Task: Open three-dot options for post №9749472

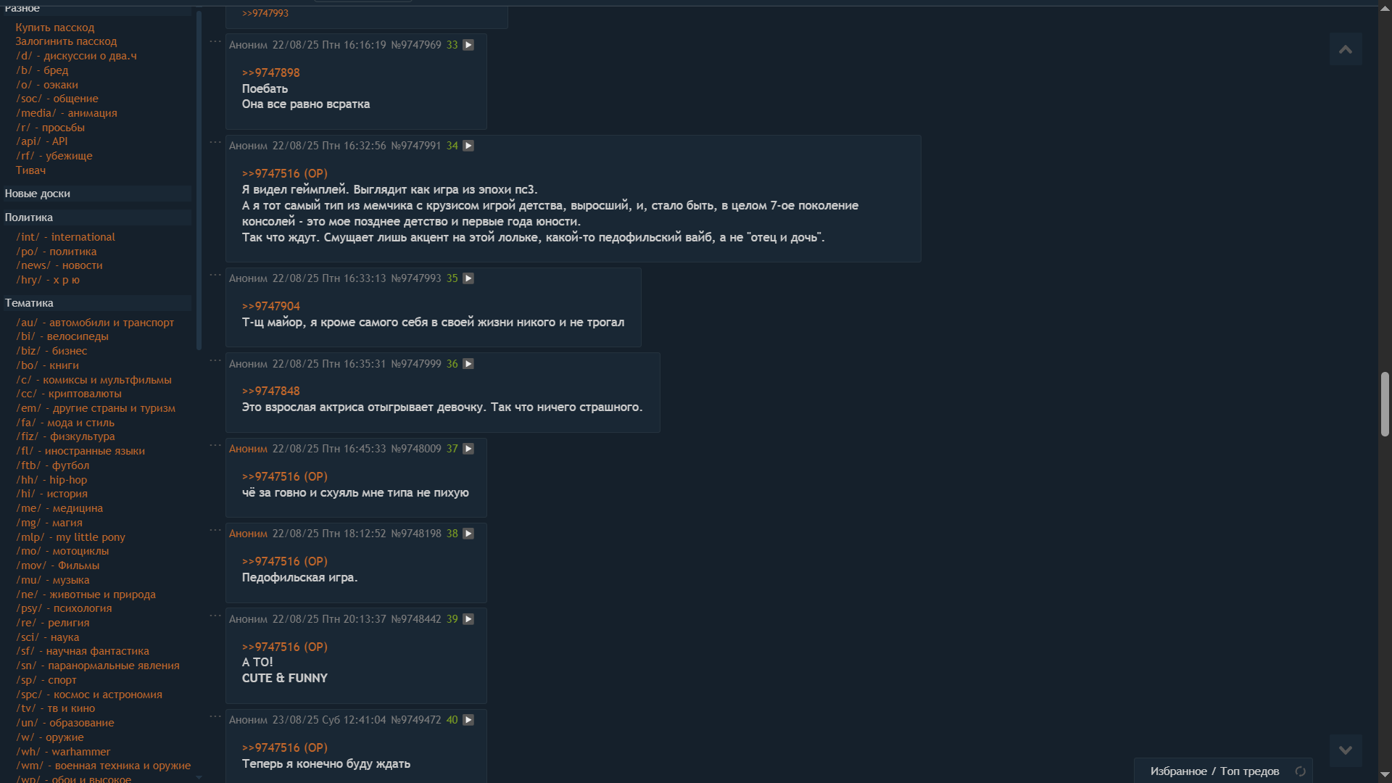Action: pos(215,716)
